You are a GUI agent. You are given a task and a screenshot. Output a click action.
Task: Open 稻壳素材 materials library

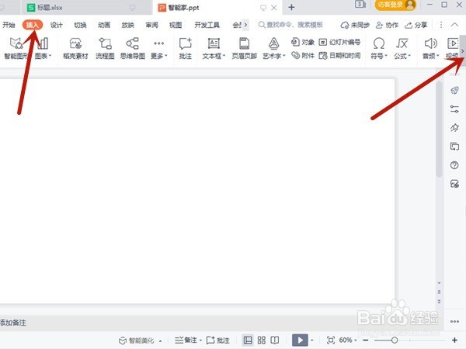tap(75, 48)
